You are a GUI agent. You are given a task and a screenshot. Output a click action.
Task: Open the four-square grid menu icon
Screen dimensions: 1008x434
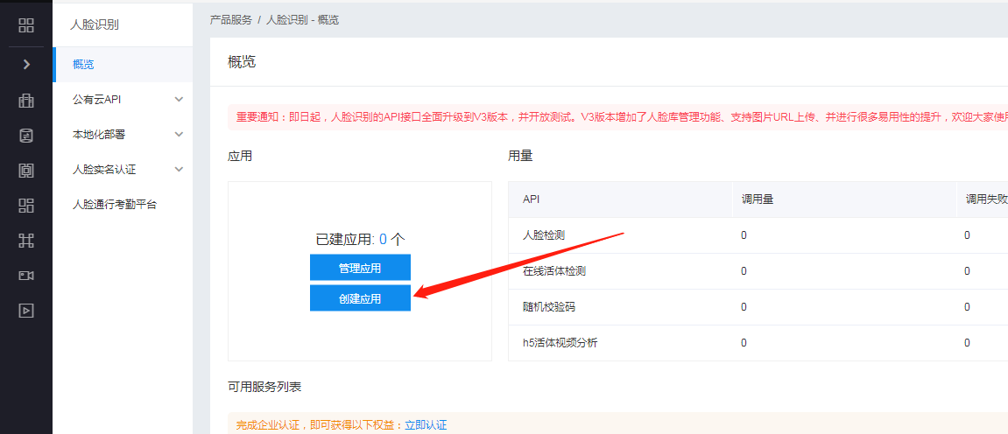[x=26, y=25]
